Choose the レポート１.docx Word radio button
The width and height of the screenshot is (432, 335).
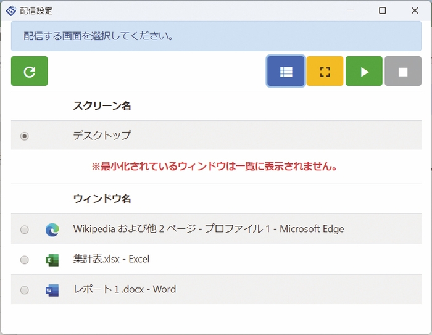[25, 290]
